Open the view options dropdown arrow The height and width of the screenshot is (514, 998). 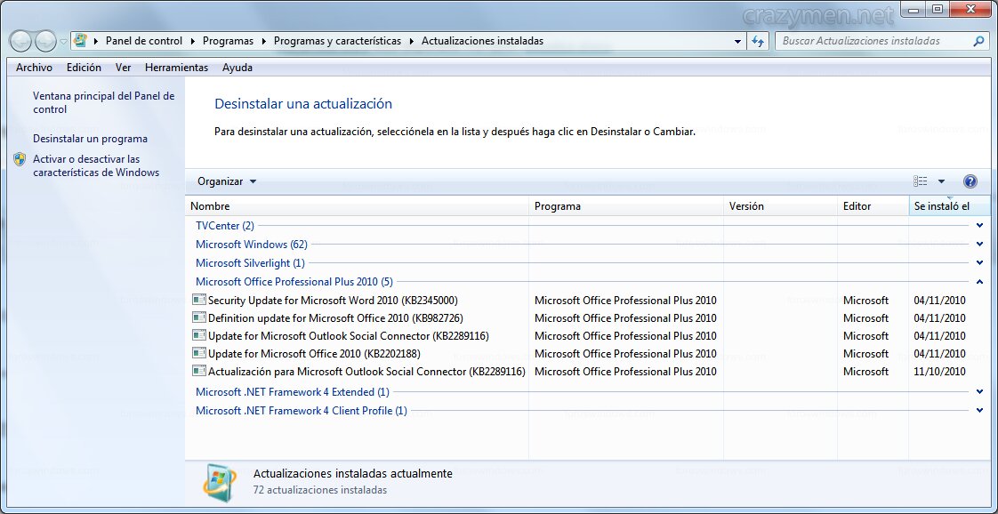point(941,181)
